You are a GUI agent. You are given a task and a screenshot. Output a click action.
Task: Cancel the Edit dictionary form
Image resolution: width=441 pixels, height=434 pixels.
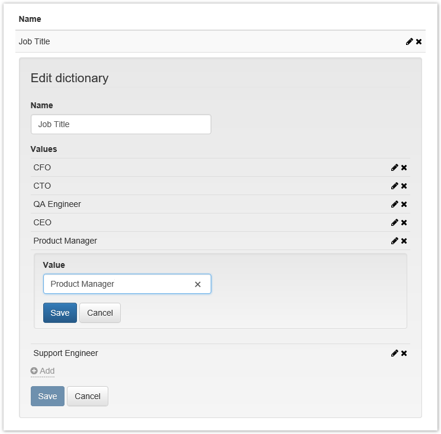pos(88,396)
